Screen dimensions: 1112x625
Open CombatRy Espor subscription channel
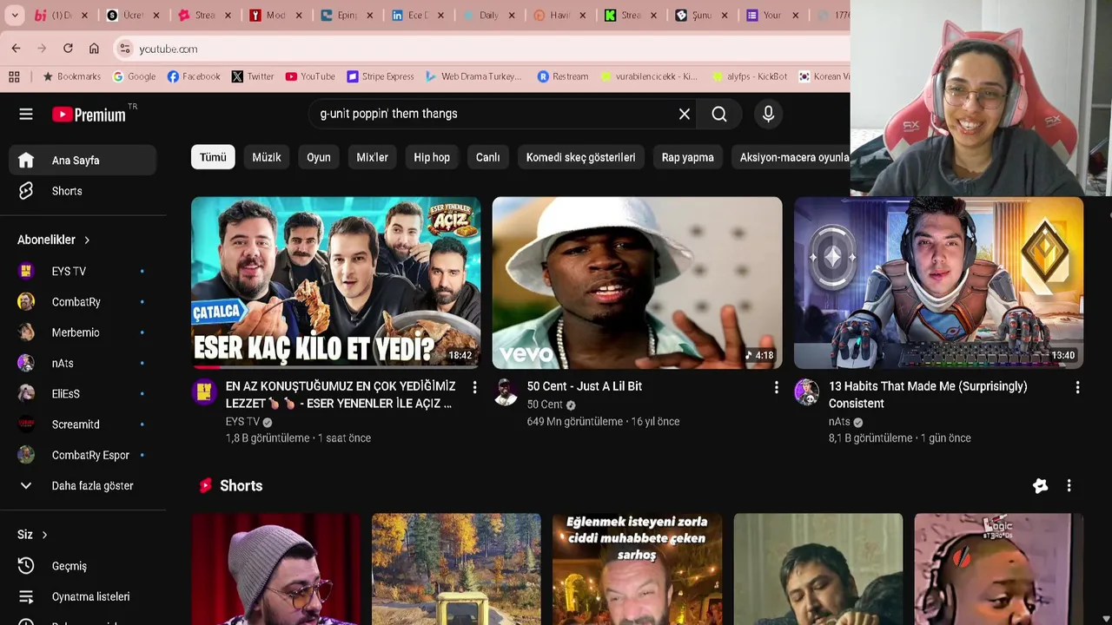click(83, 455)
